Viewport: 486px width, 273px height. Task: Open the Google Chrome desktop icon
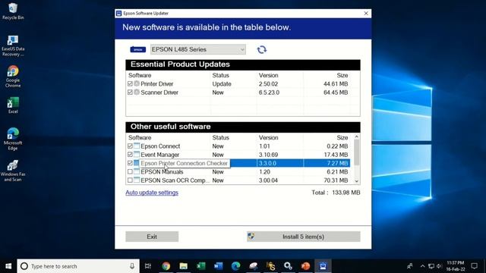(13, 77)
